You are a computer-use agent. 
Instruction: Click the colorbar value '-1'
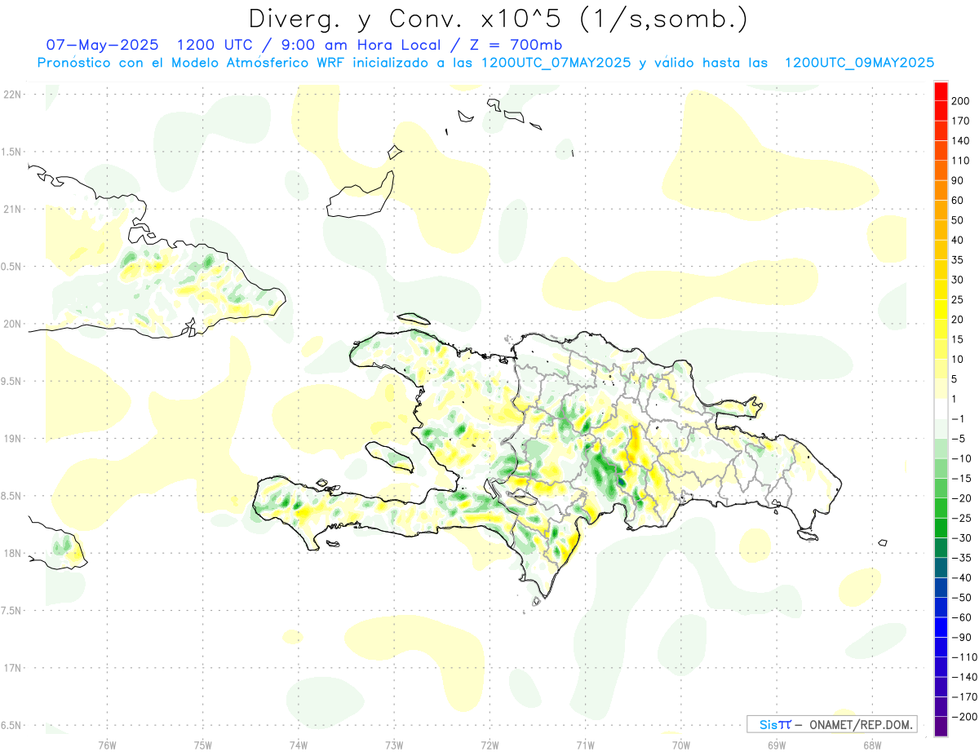[x=958, y=418]
